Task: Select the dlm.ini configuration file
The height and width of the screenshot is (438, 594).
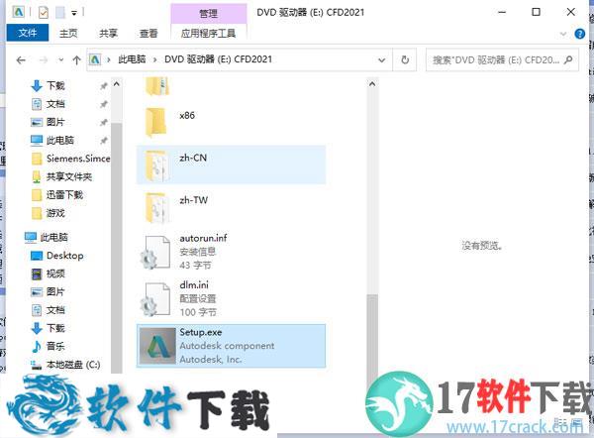Action: point(231,298)
